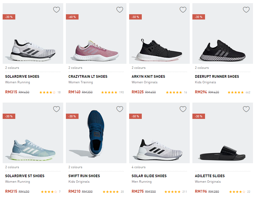Save Deerupt Runner Shoes to wishlist

246,10
